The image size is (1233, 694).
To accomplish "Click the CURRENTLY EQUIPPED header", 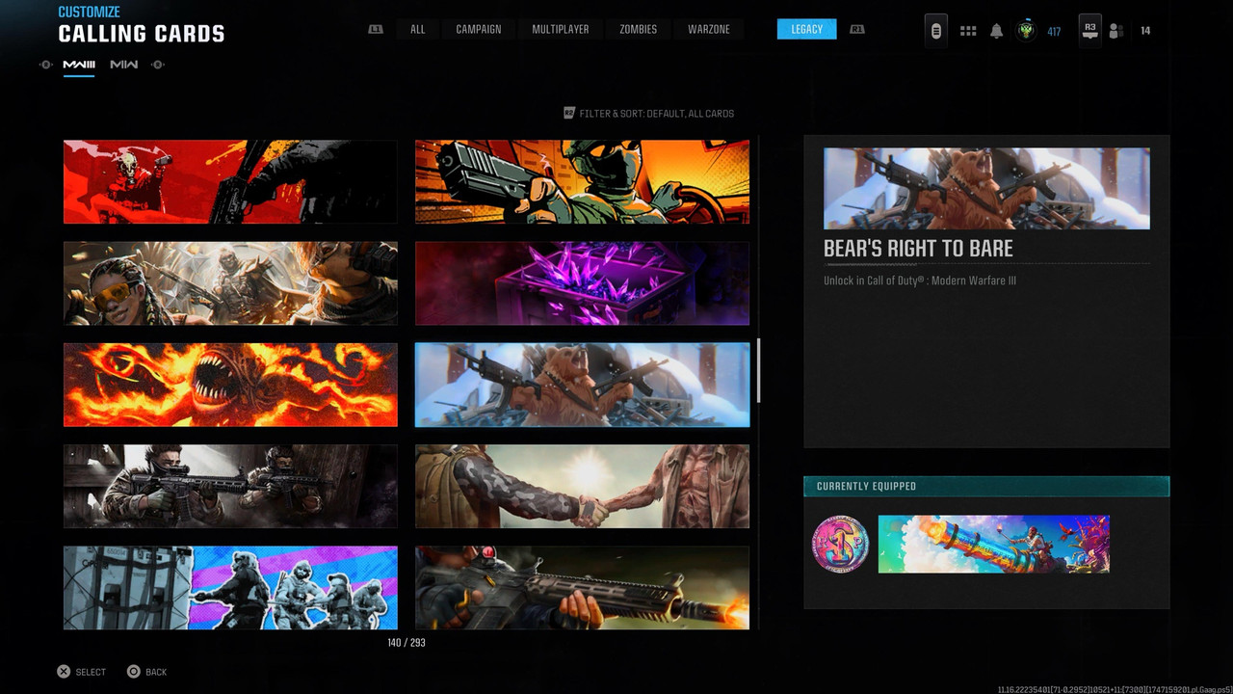I will (986, 486).
